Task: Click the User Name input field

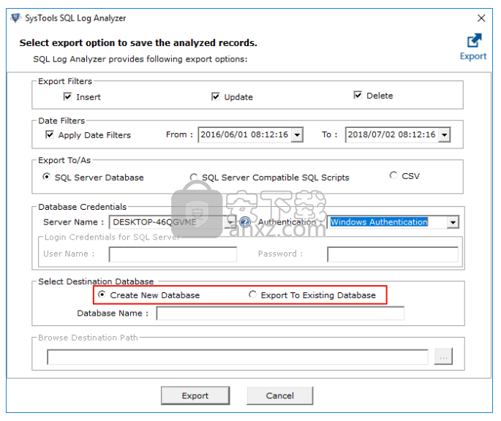Action: (x=173, y=254)
